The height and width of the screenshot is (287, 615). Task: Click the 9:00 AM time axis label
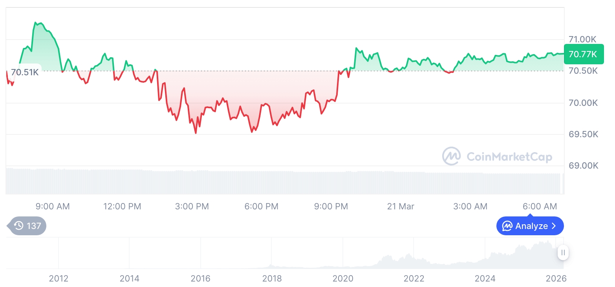pyautogui.click(x=53, y=206)
